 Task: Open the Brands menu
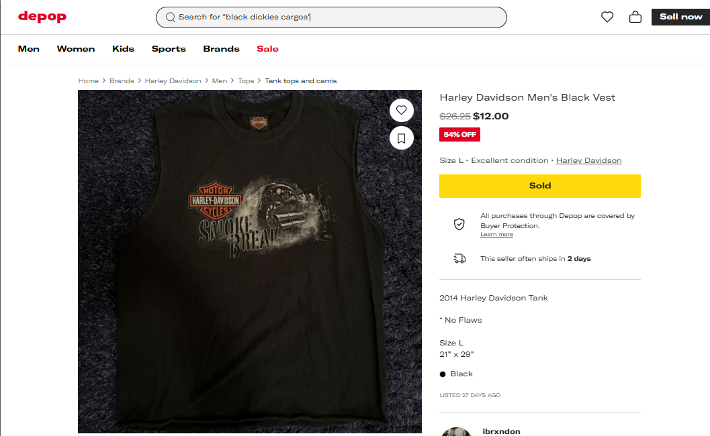[222, 49]
